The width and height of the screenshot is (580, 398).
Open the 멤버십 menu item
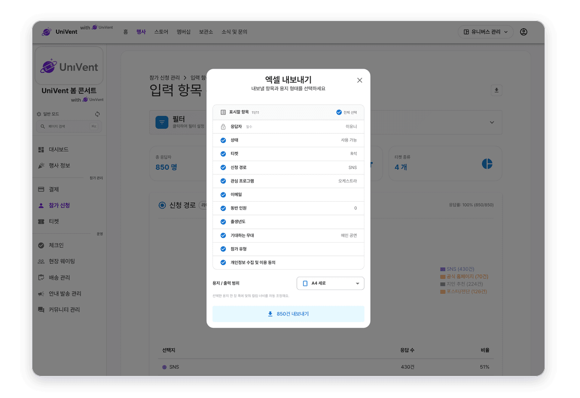tap(183, 32)
